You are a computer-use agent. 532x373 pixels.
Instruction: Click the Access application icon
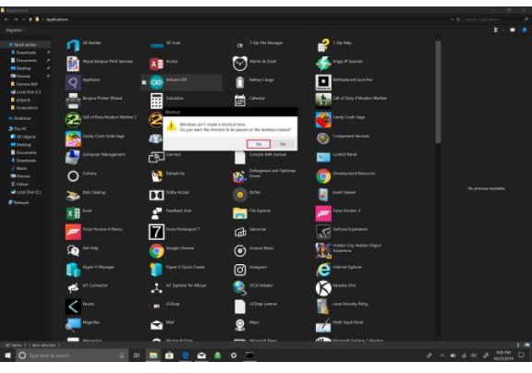[x=156, y=64]
